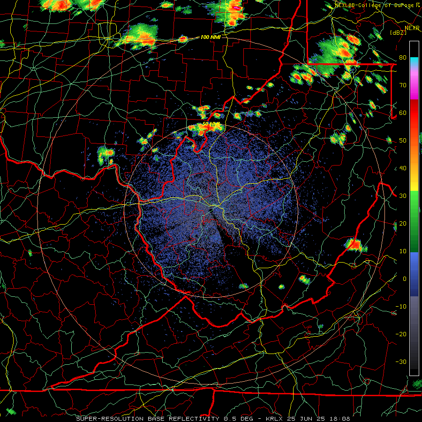422x422 pixels.
Task: Click the 70 value on the dBZ scale
Action: (403, 85)
